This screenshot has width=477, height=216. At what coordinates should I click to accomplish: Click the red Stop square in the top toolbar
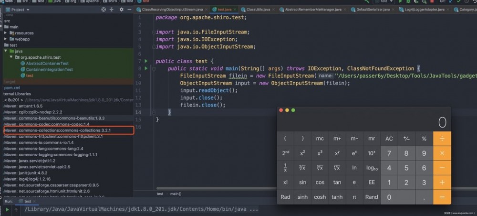[x=432, y=1]
